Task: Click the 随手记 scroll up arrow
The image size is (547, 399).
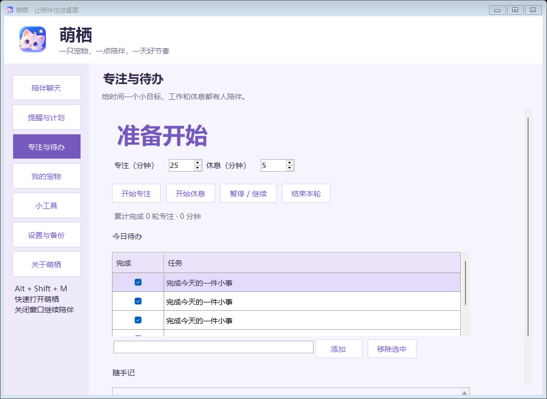Action: 464,393
